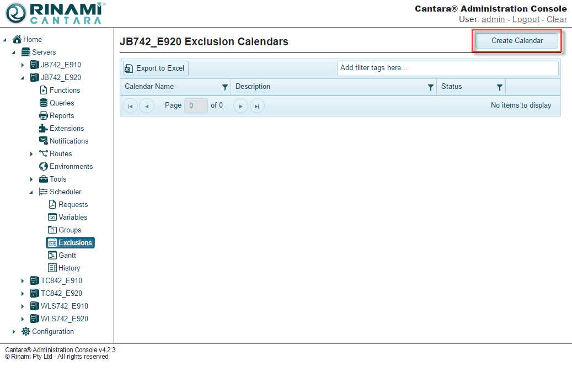Click the Gantt chart icon
The width and height of the screenshot is (572, 371).
click(52, 255)
